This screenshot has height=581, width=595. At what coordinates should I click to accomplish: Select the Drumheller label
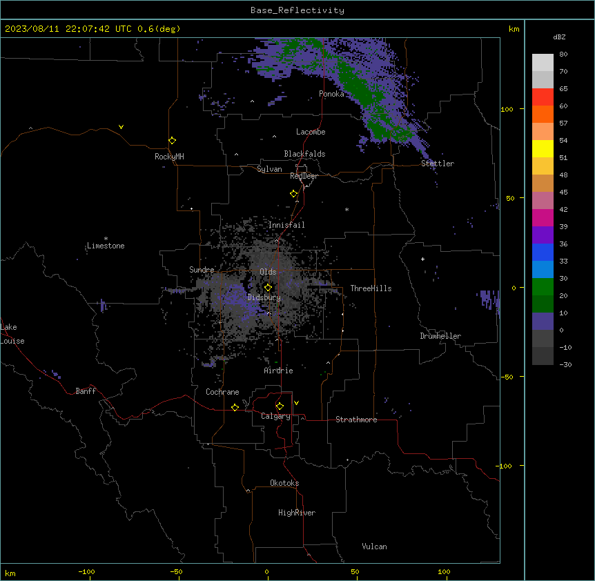[440, 336]
